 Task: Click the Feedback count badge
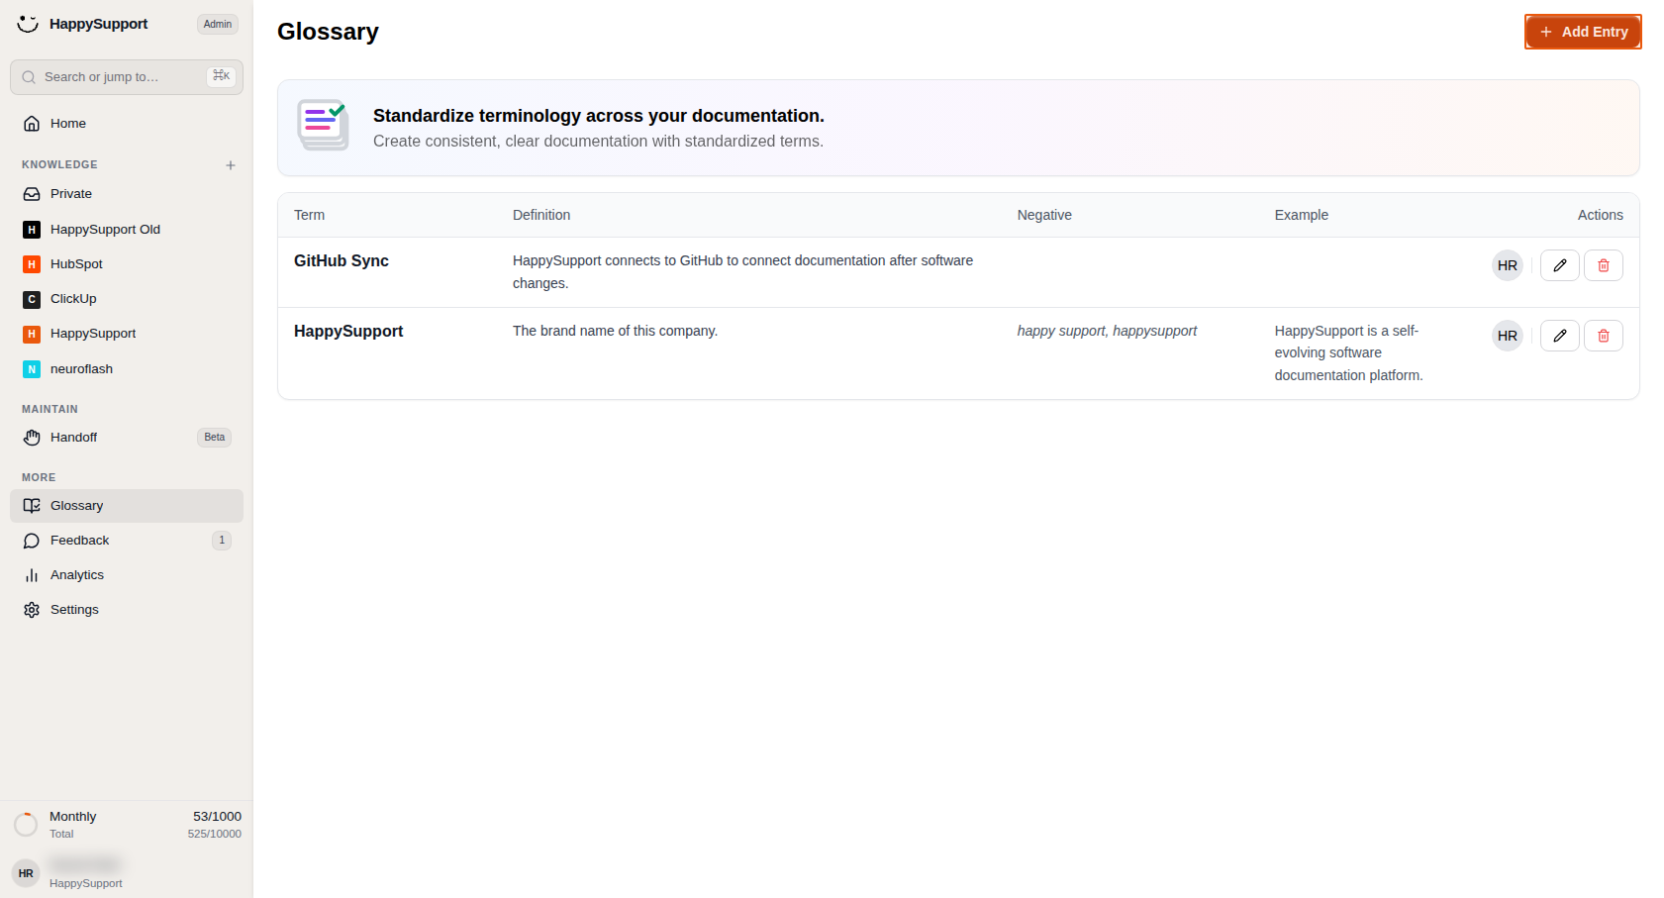pyautogui.click(x=222, y=541)
